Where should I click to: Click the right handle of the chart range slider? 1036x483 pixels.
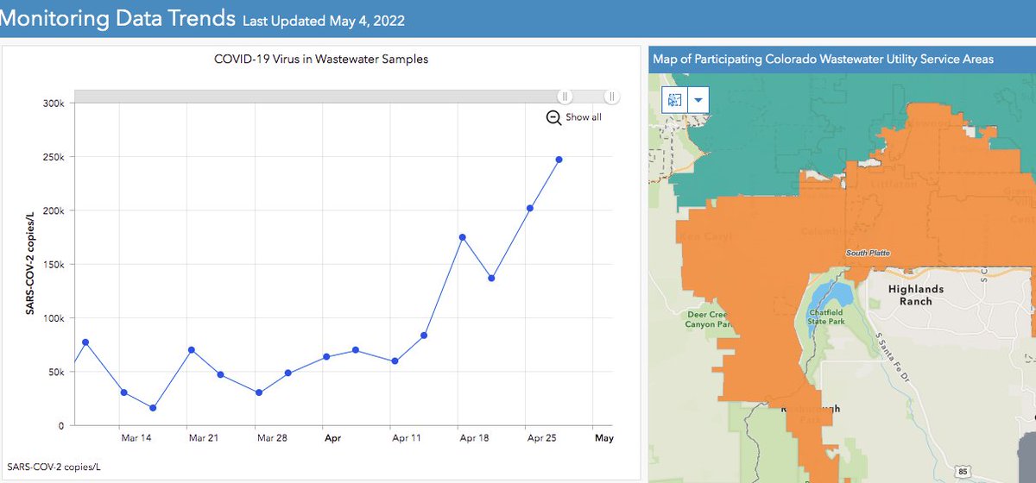[x=610, y=97]
